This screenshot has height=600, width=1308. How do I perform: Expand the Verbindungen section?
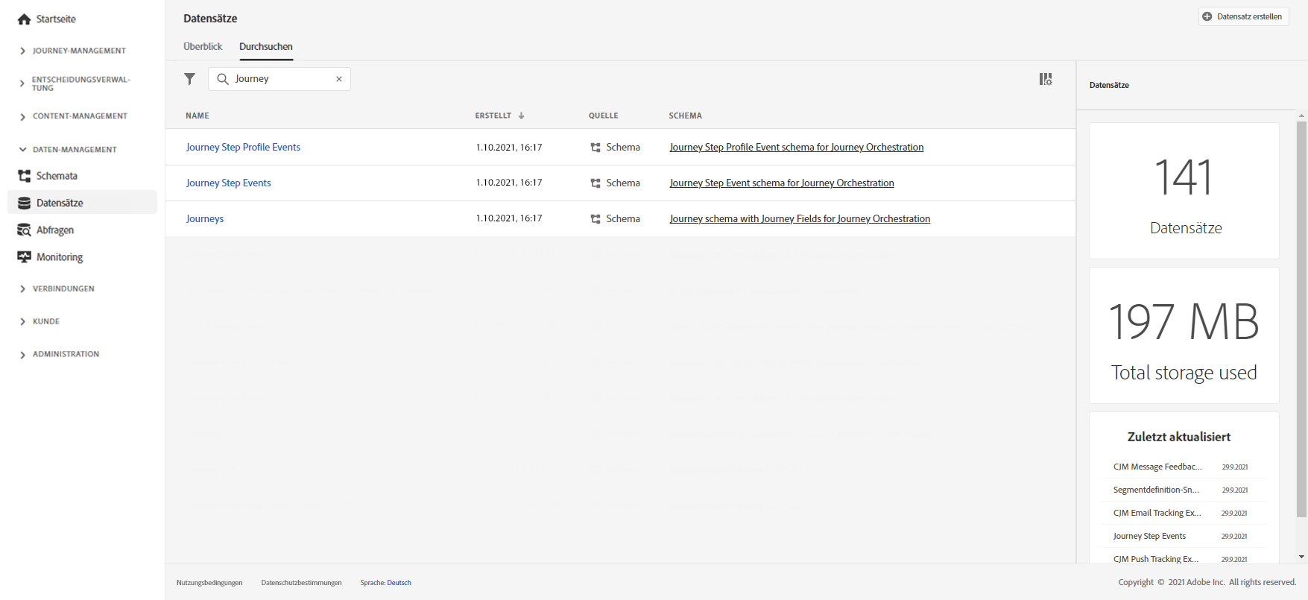pos(22,288)
